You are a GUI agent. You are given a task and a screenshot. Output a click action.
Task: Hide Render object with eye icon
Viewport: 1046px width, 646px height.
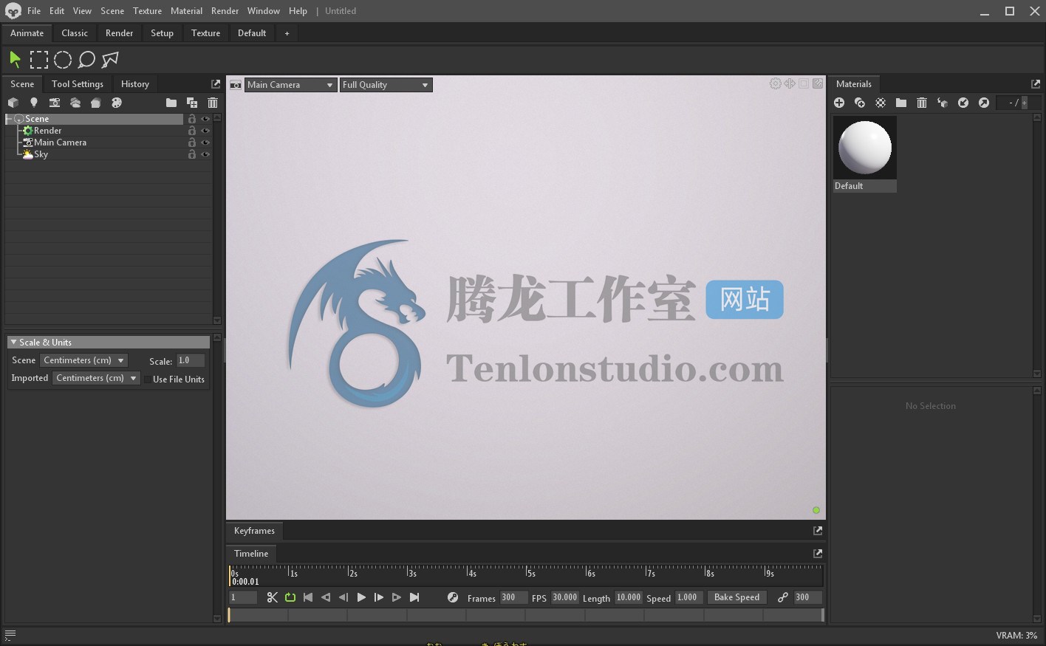[x=205, y=131]
